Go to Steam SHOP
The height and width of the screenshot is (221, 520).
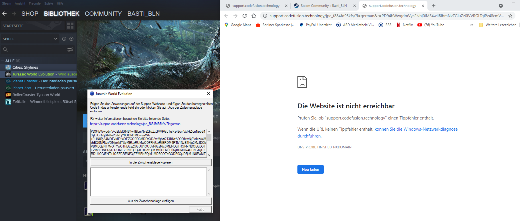click(x=30, y=14)
